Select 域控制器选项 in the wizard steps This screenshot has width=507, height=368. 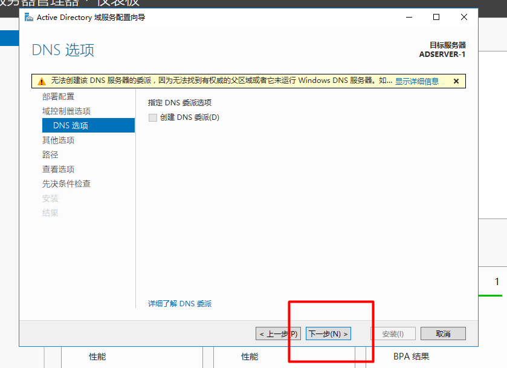tap(66, 111)
